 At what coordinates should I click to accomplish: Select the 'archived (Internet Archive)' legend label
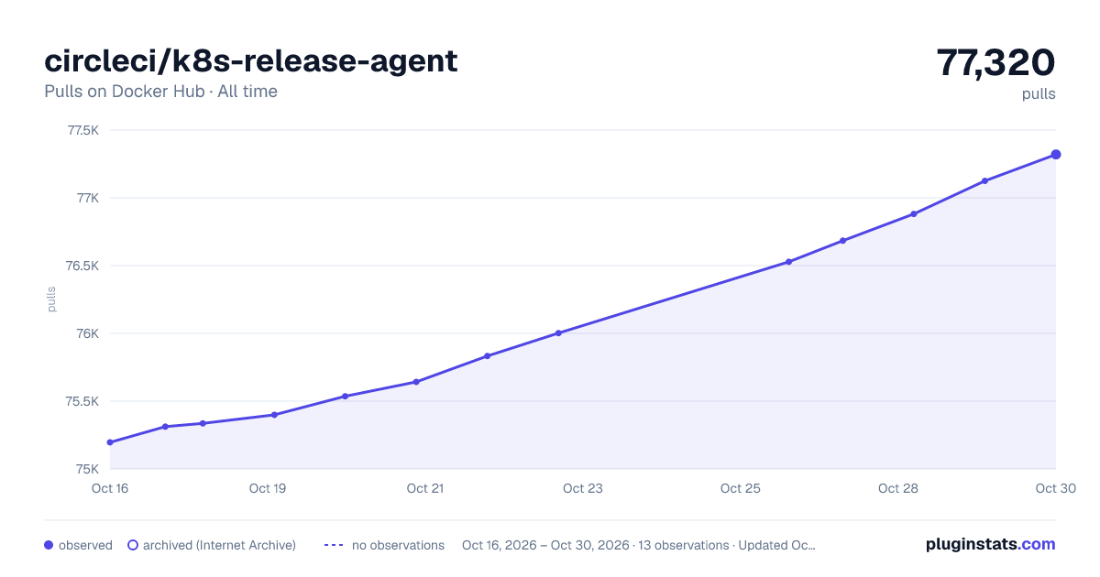(x=219, y=545)
